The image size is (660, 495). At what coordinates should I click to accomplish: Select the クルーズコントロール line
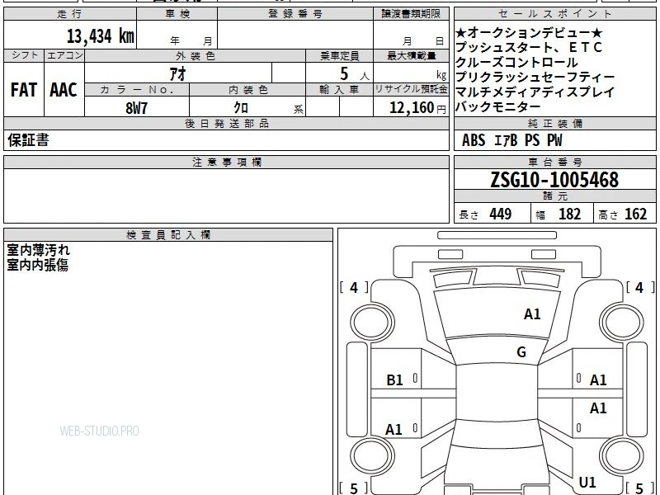pyautogui.click(x=516, y=63)
